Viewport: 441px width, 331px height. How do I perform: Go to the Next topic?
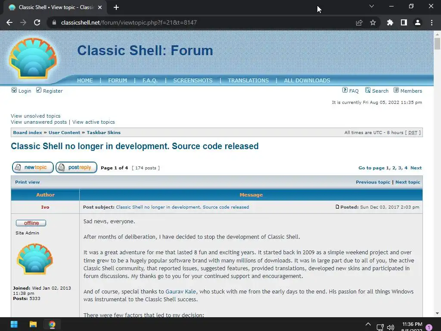coord(408,182)
